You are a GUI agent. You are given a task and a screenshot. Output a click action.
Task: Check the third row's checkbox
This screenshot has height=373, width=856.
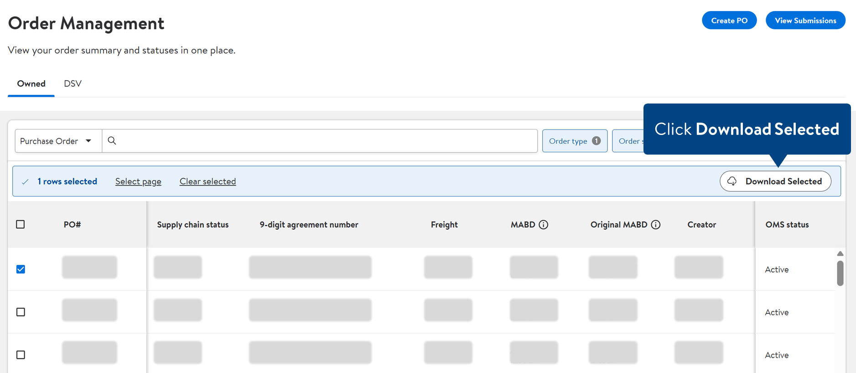click(21, 355)
